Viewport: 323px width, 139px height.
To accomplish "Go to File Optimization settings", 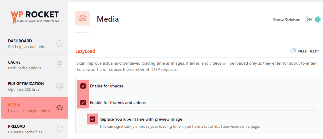I will [x=35, y=86].
